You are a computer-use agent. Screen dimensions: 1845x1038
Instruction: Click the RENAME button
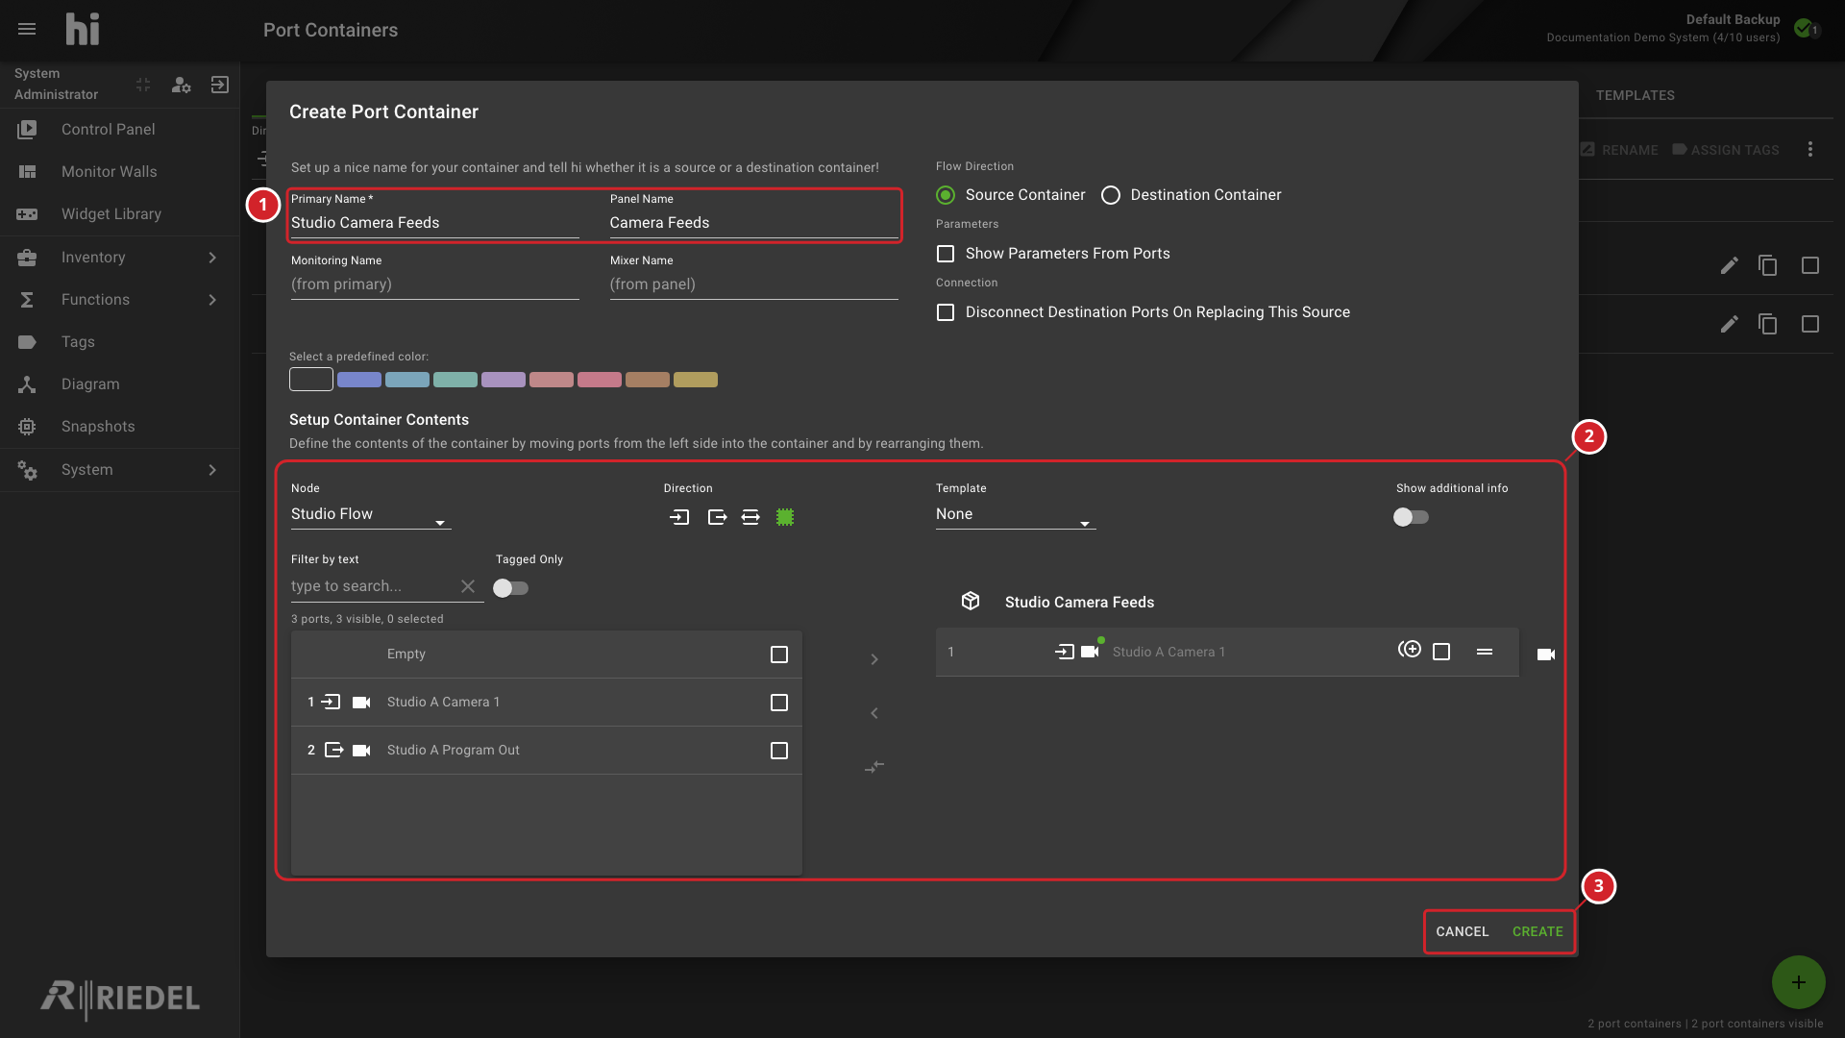click(x=1619, y=150)
